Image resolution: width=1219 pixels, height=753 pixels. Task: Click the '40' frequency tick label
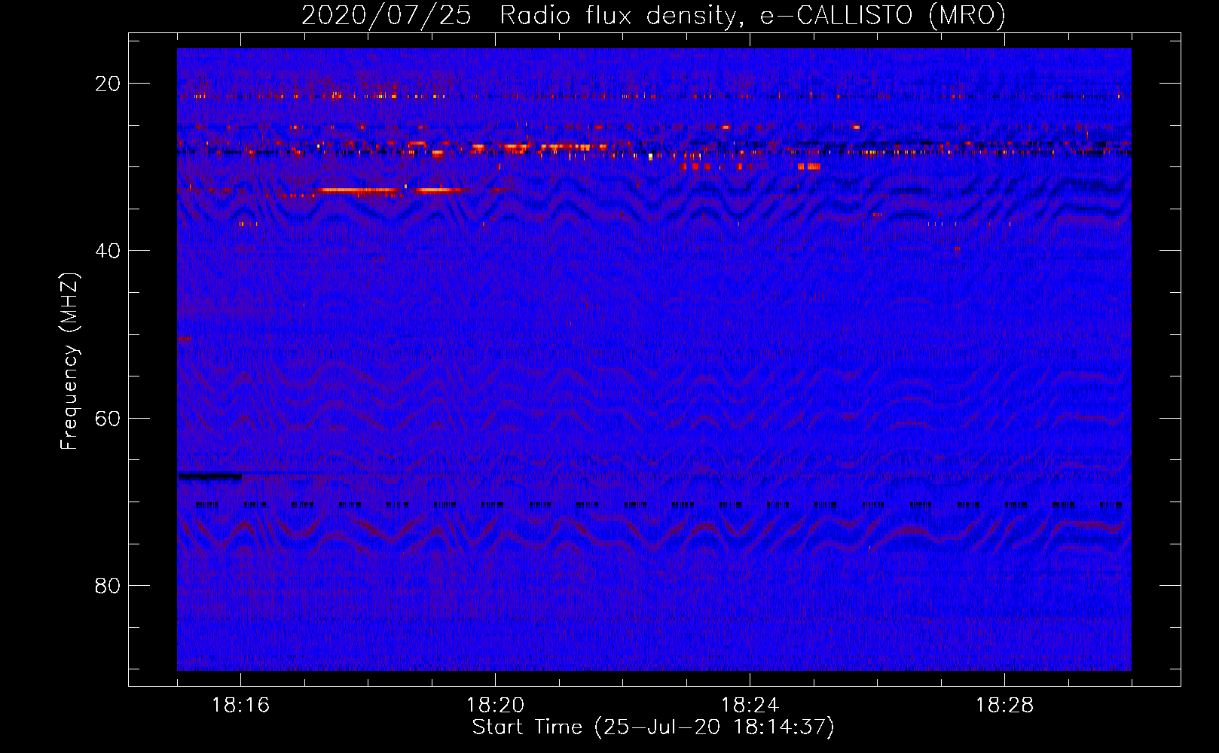pos(108,251)
